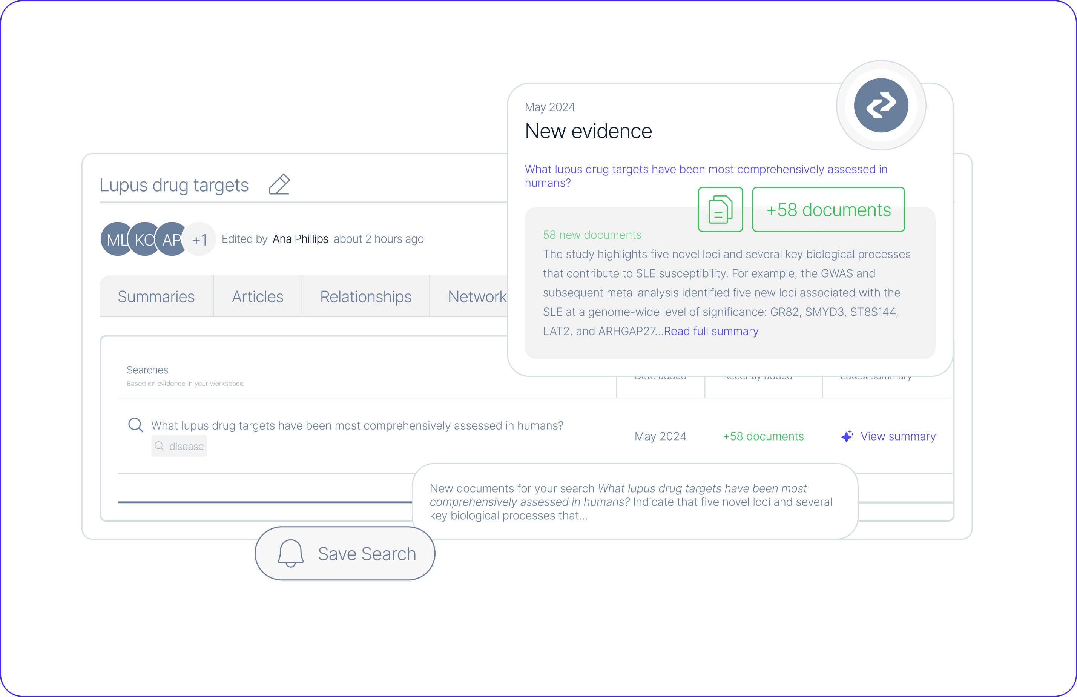The width and height of the screenshot is (1077, 697).
Task: Open the Articles tab
Action: click(258, 296)
